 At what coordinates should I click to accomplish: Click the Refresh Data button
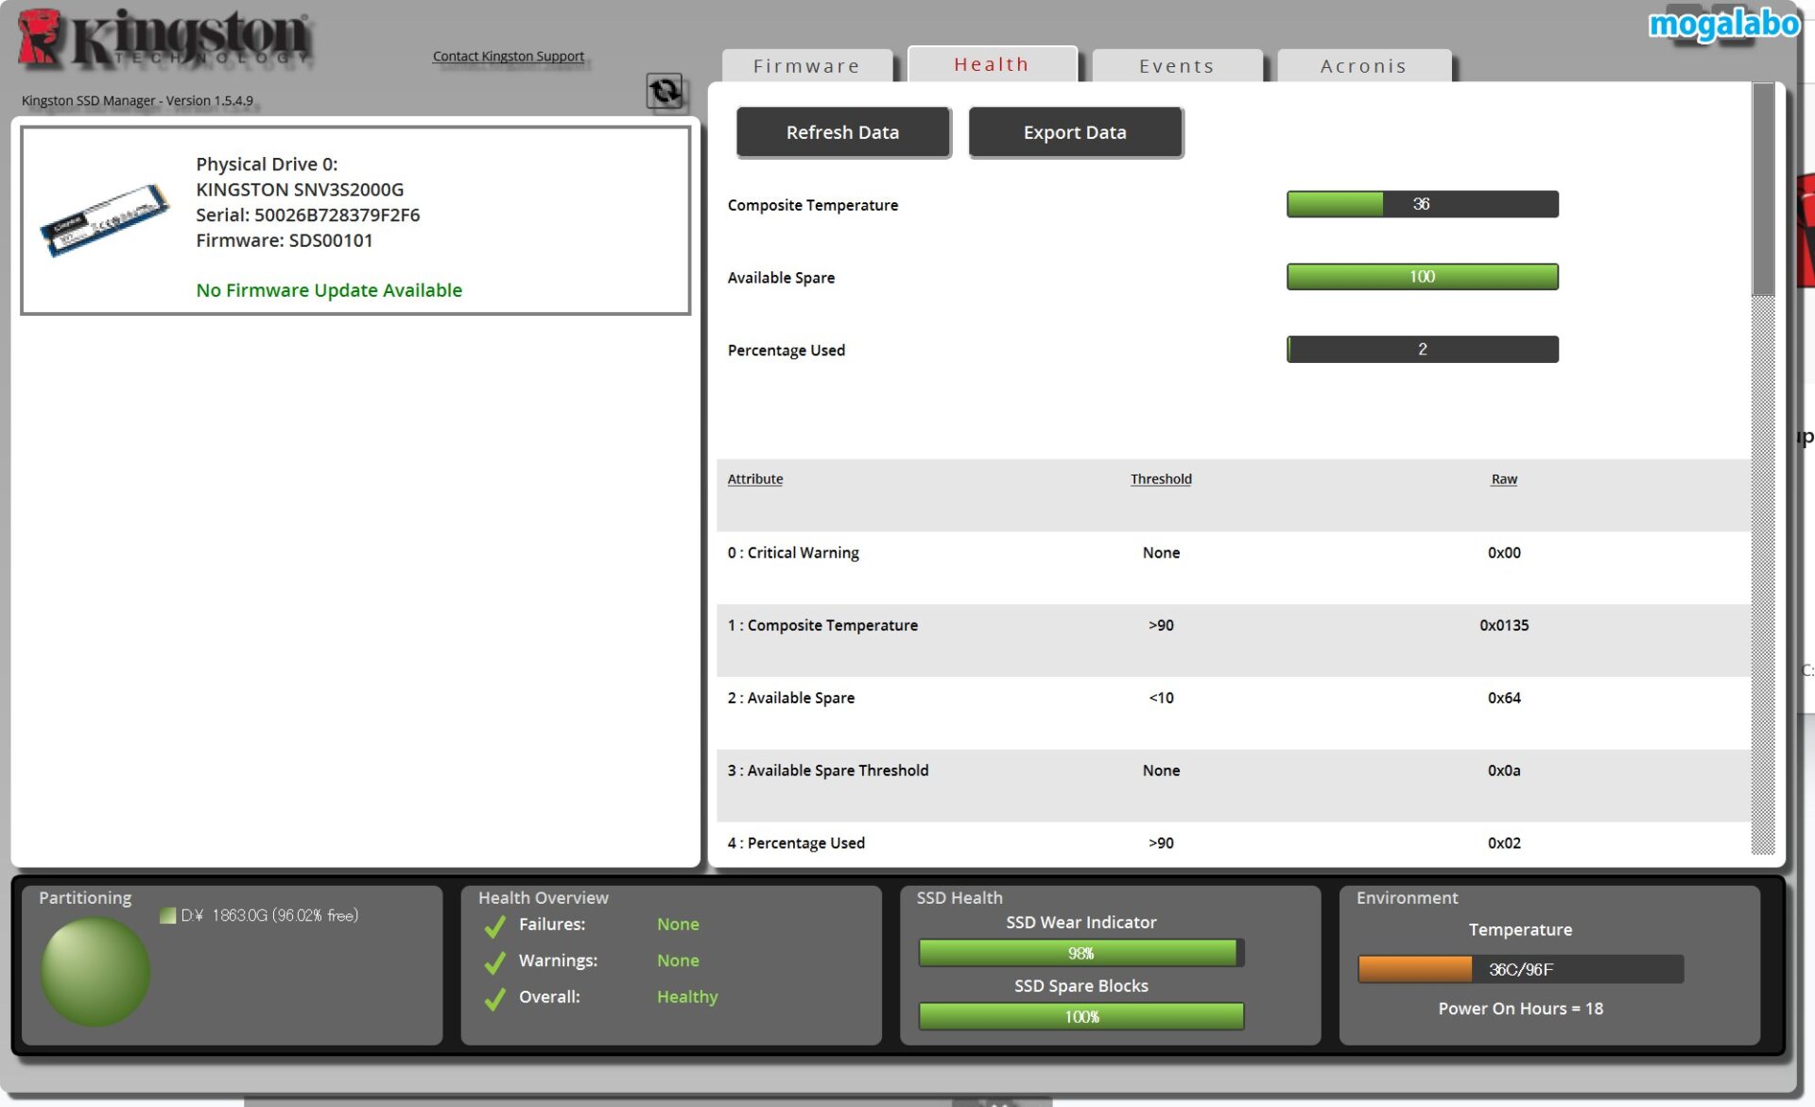[x=842, y=131]
